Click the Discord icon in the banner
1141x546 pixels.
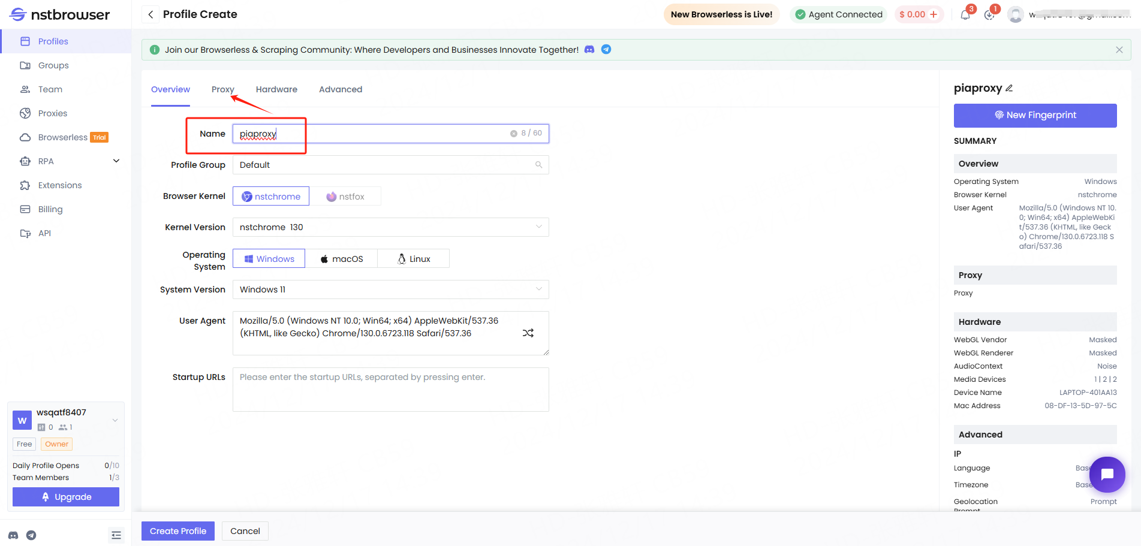click(589, 50)
